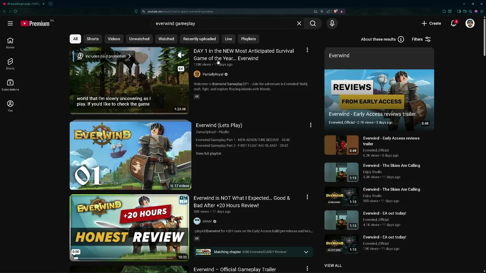
Task: Select the Playlists filter chip
Action: pyautogui.click(x=248, y=39)
